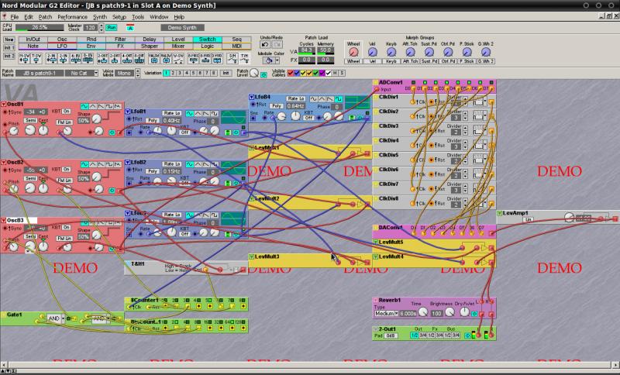Click 2-Out1 cyan mute icon
This screenshot has width=620, height=375.
[x=468, y=335]
